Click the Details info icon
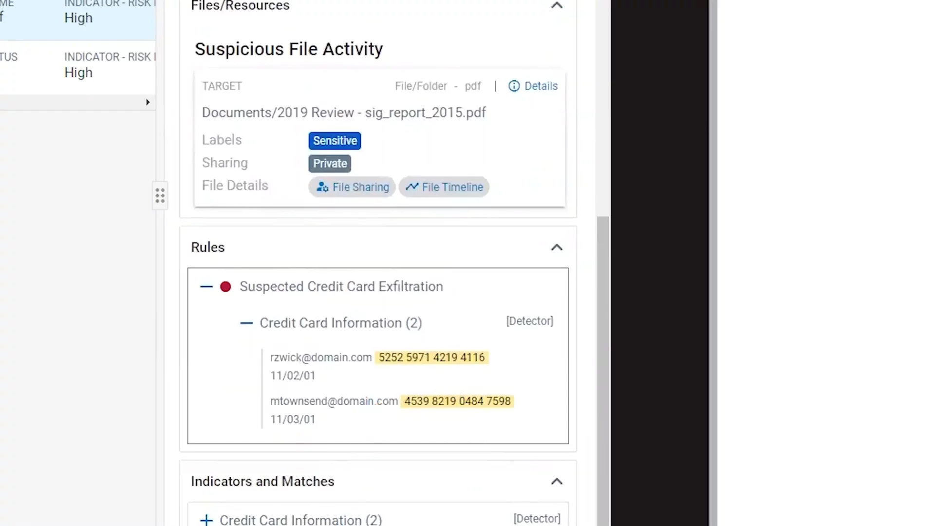This screenshot has width=935, height=526. point(514,86)
